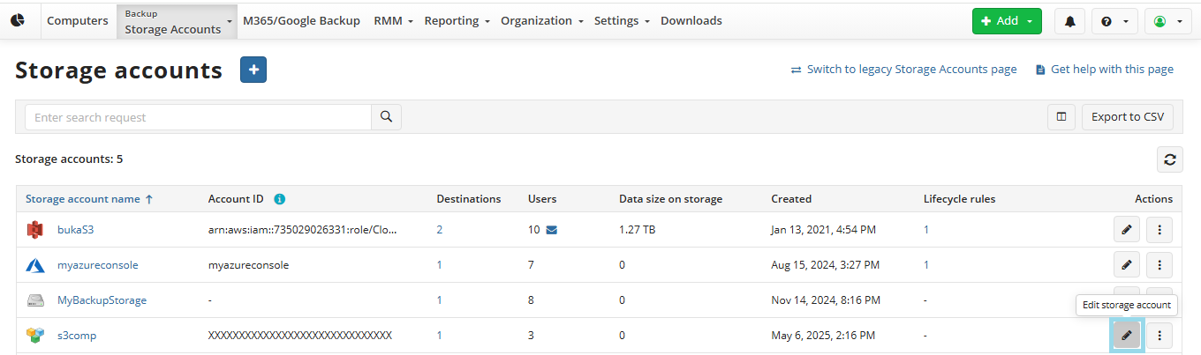1201x355 pixels.
Task: Open the more actions menu for myazureconsole
Action: point(1159,265)
